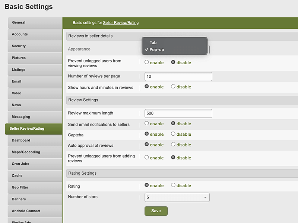Go to the Messaging settings tab

(35, 117)
